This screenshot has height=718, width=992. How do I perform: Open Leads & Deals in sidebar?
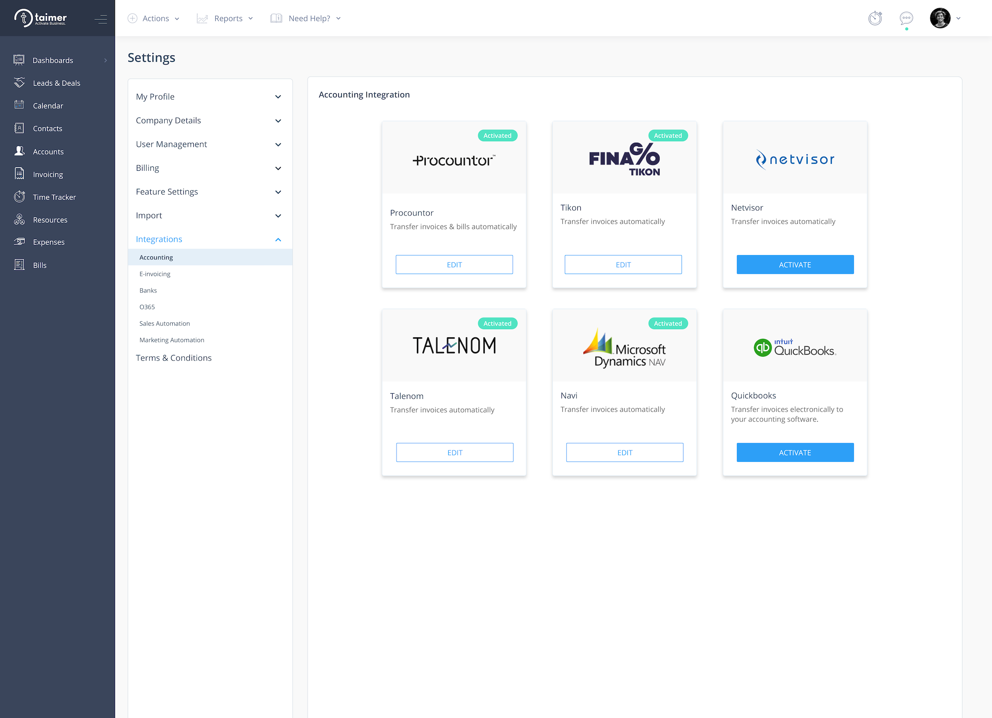pyautogui.click(x=57, y=83)
